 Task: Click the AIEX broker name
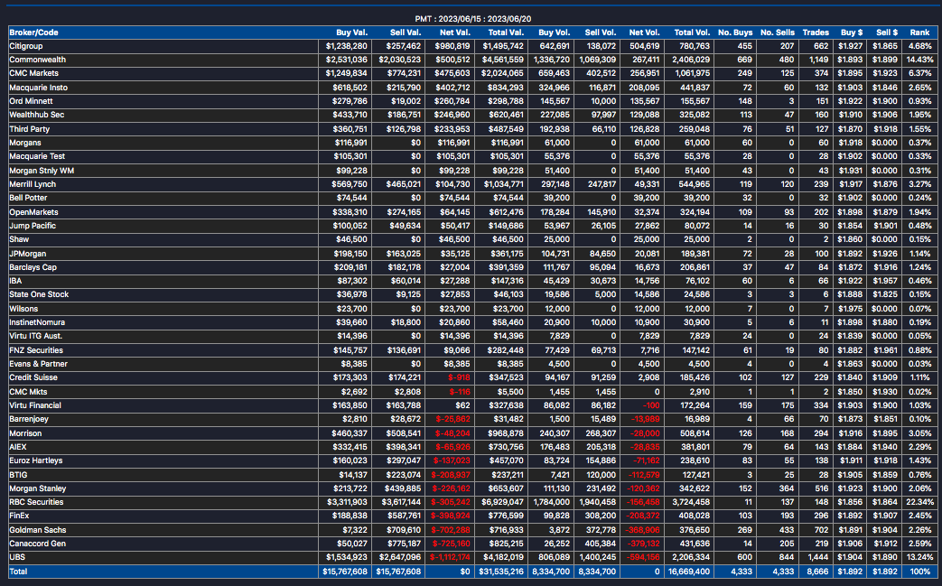click(x=18, y=447)
